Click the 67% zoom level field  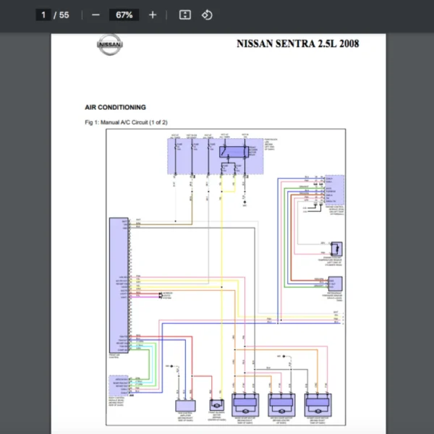click(124, 15)
